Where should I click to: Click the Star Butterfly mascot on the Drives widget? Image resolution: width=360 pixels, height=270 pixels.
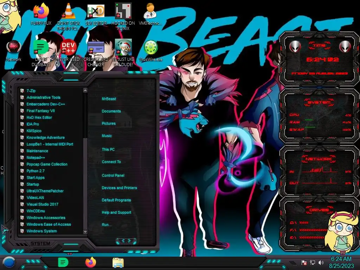point(342,233)
